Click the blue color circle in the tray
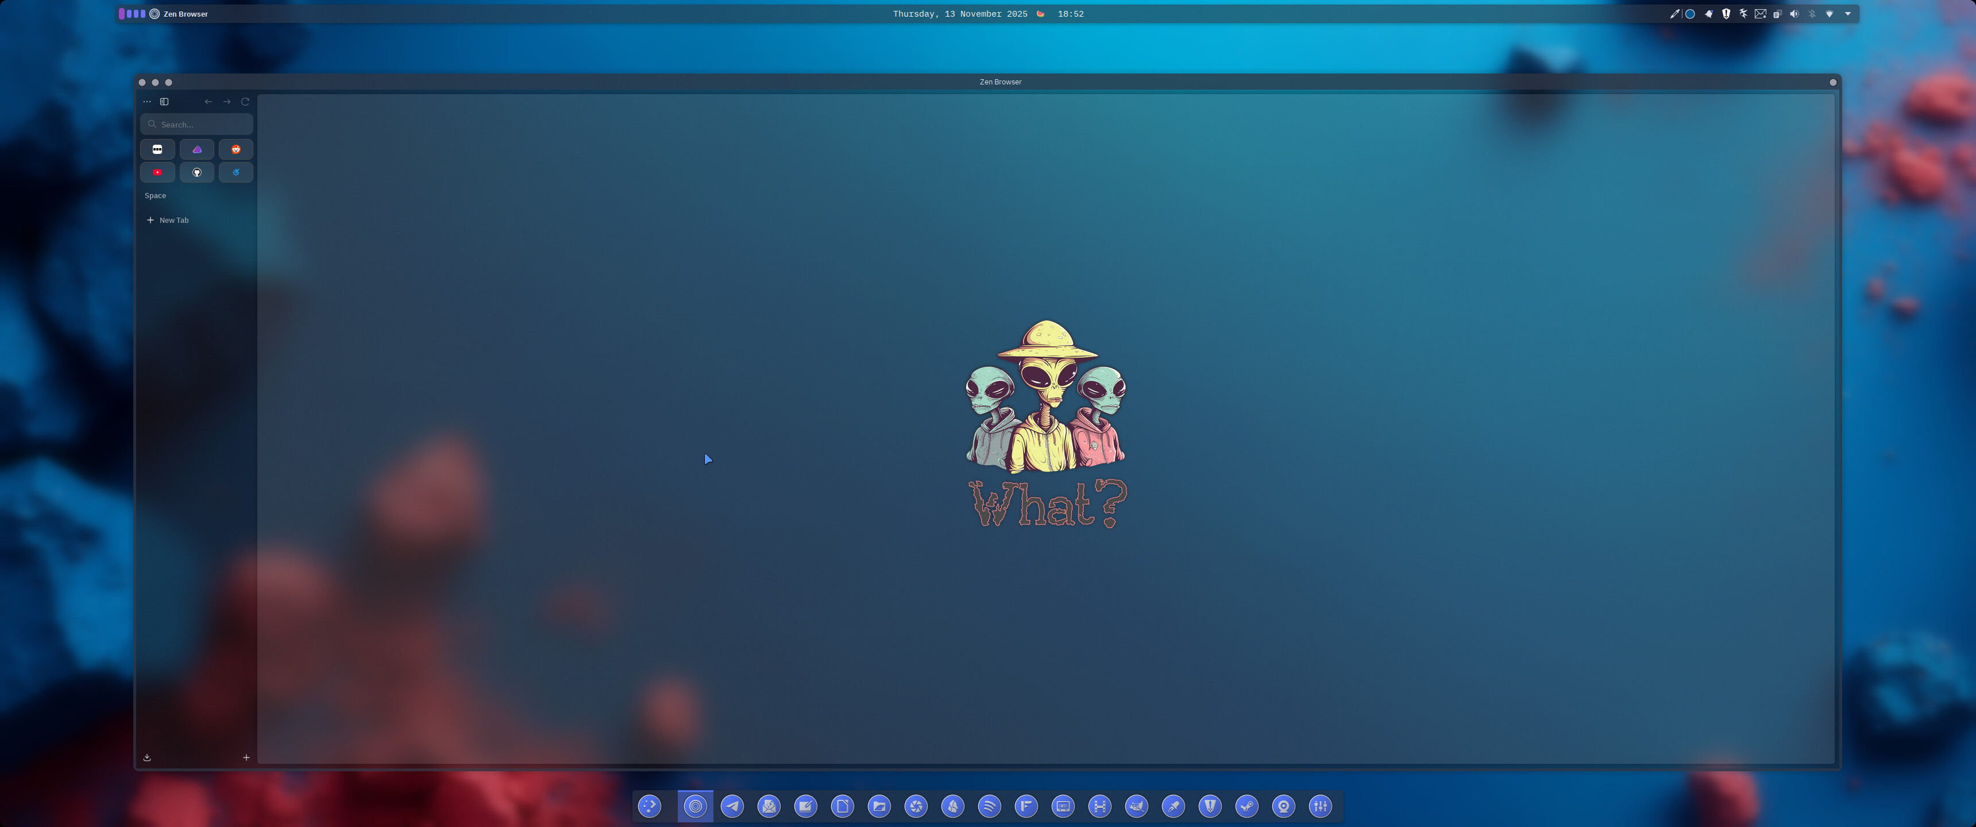 pos(1690,14)
